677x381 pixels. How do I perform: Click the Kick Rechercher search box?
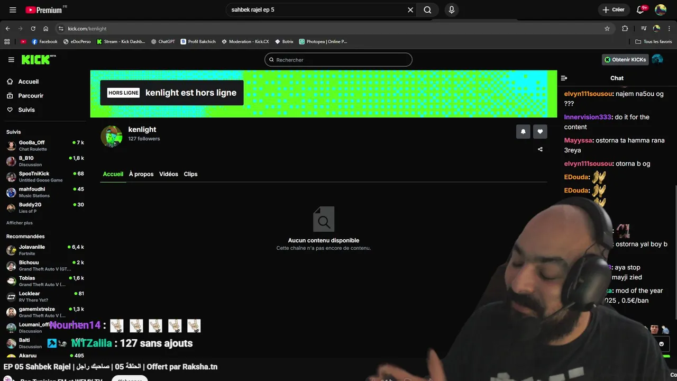click(338, 60)
